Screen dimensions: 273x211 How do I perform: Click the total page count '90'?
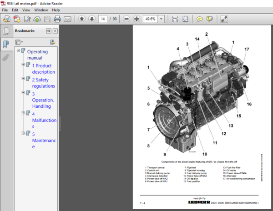click(x=115, y=19)
